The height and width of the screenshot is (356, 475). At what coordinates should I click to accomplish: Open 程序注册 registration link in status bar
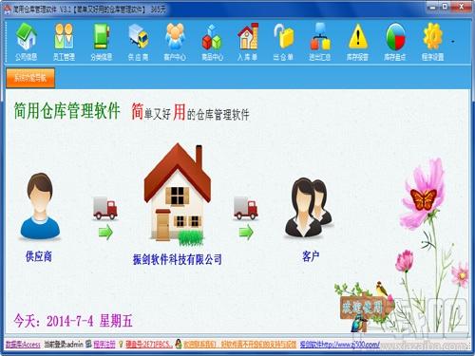104,344
